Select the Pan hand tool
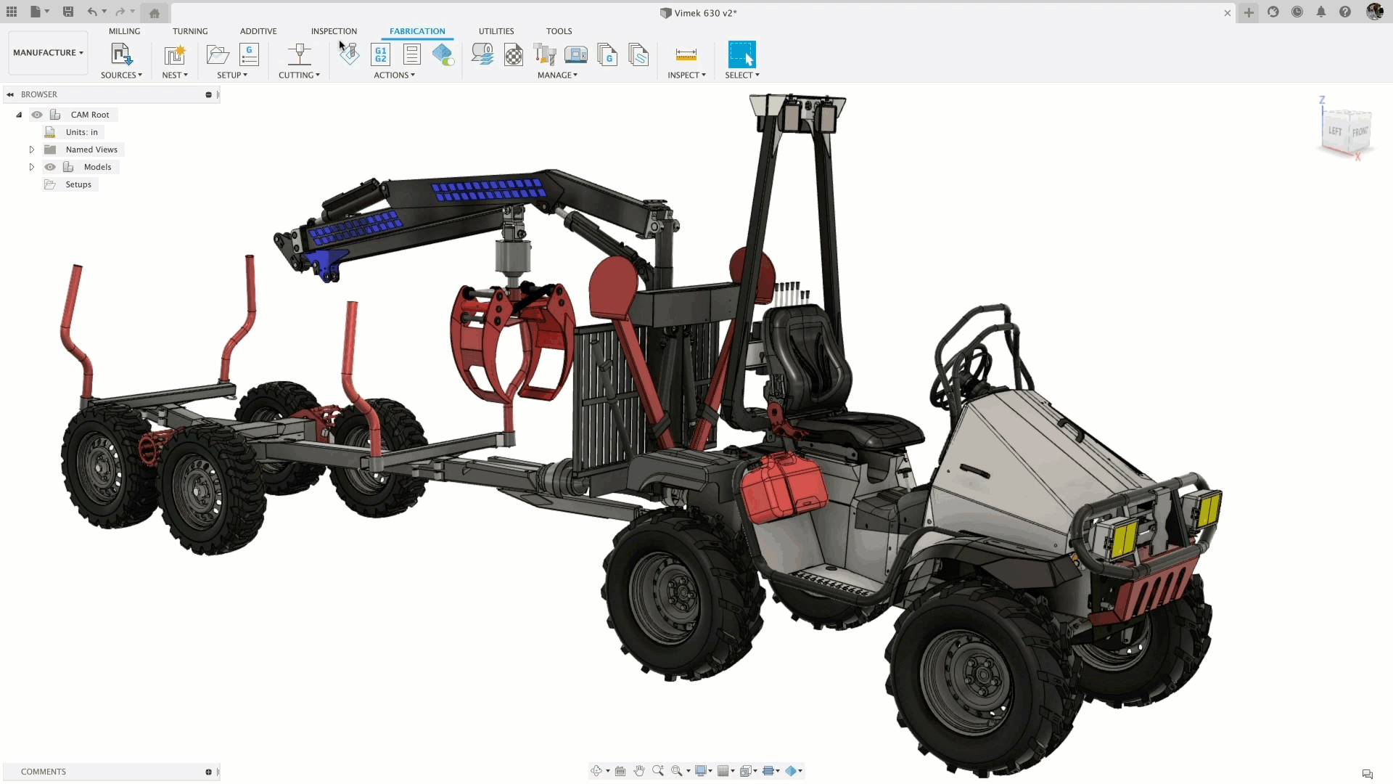This screenshot has width=1393, height=784. 639,771
